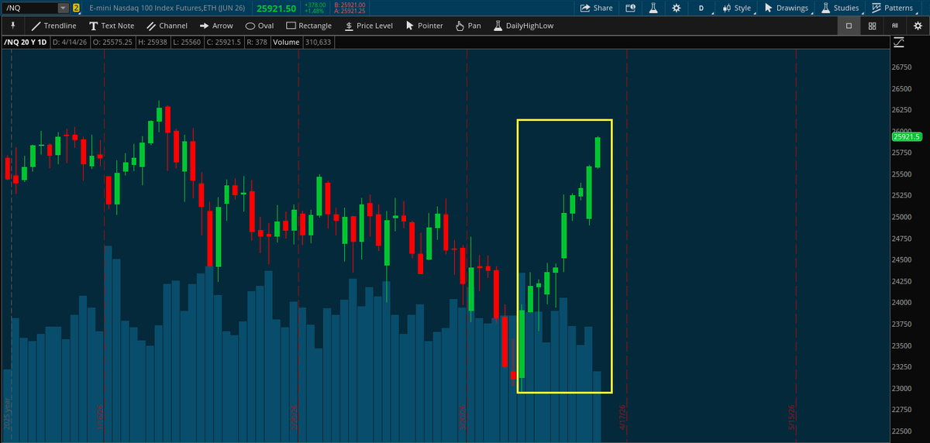
Task: Switch to four-chart grid layout
Action: [872, 26]
